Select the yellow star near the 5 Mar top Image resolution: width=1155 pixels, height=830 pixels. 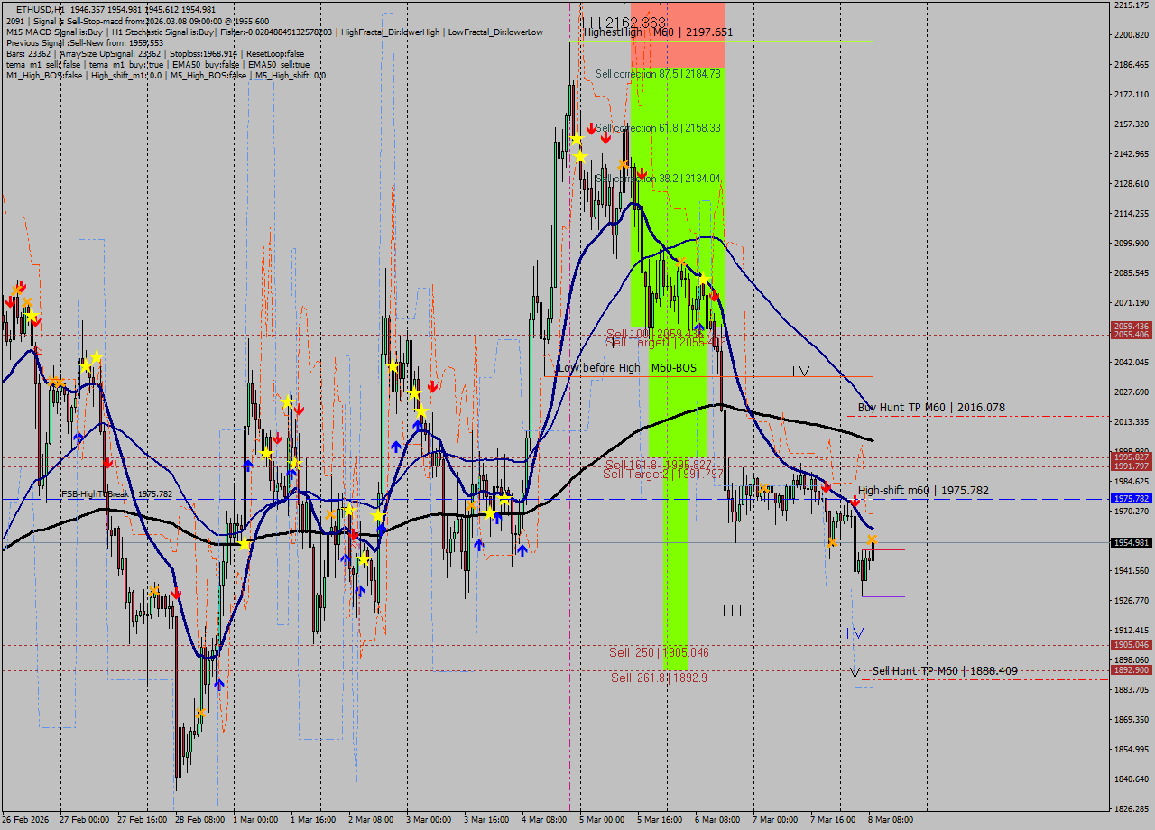[577, 139]
